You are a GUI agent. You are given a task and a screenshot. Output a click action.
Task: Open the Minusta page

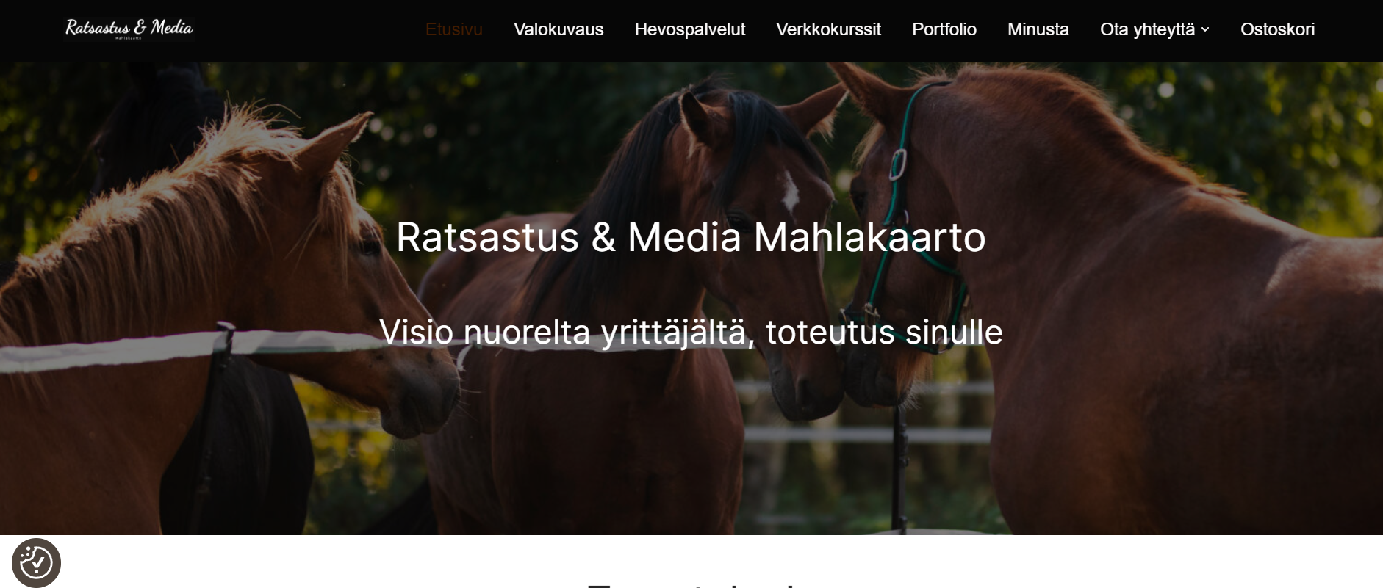(x=1038, y=29)
